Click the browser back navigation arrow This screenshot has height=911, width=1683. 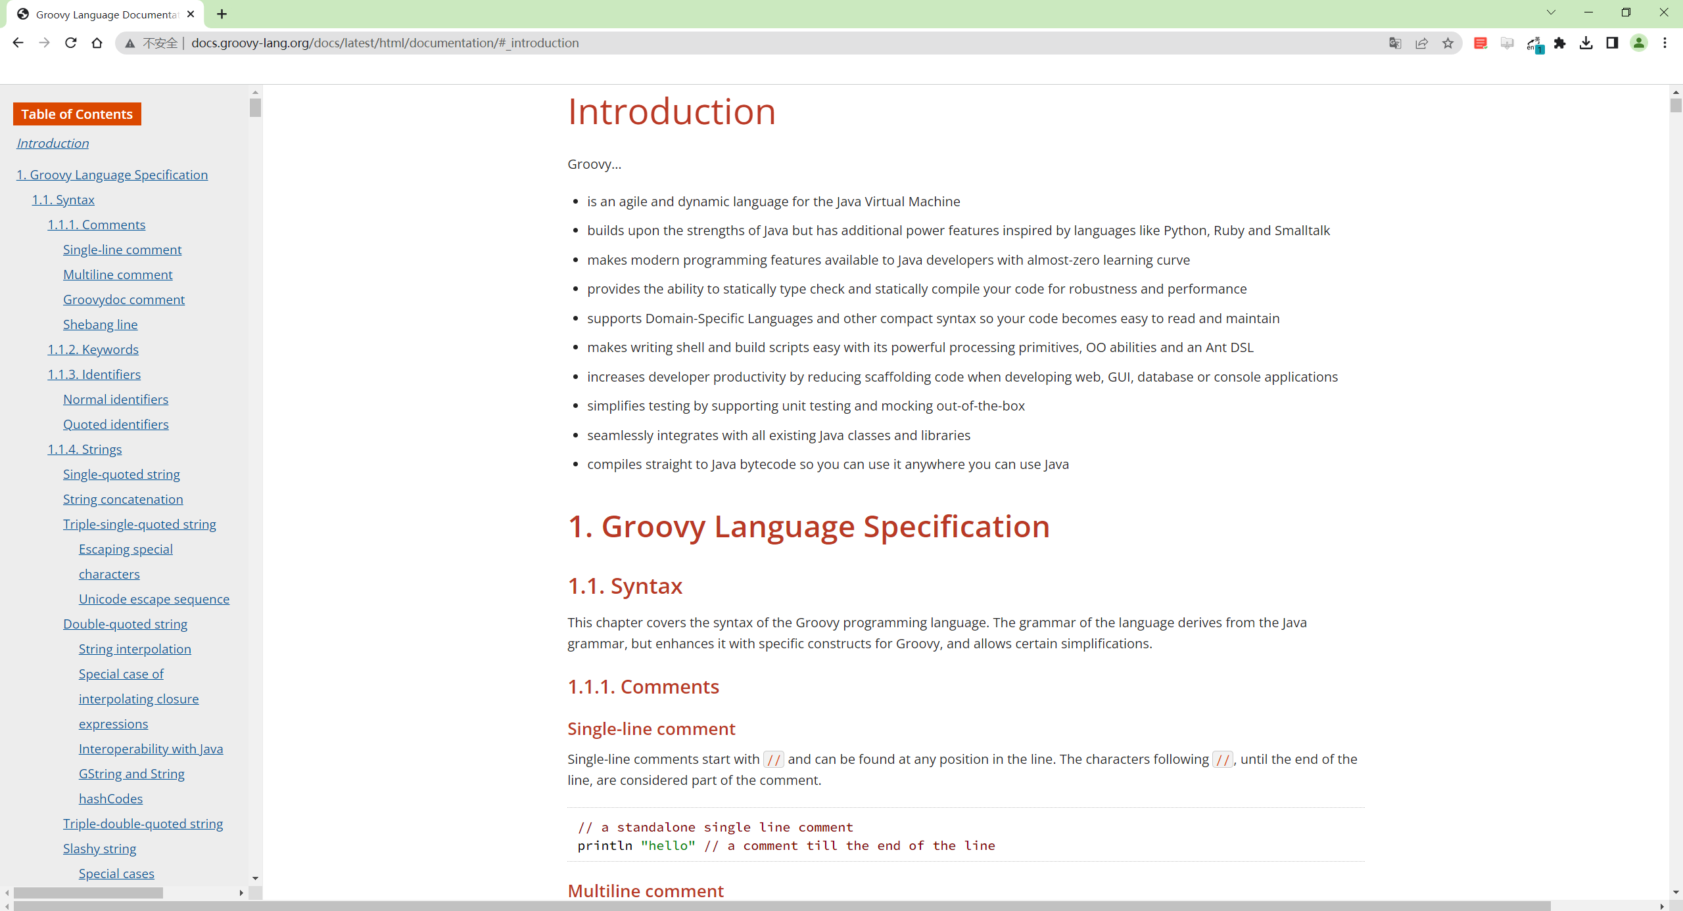(17, 43)
